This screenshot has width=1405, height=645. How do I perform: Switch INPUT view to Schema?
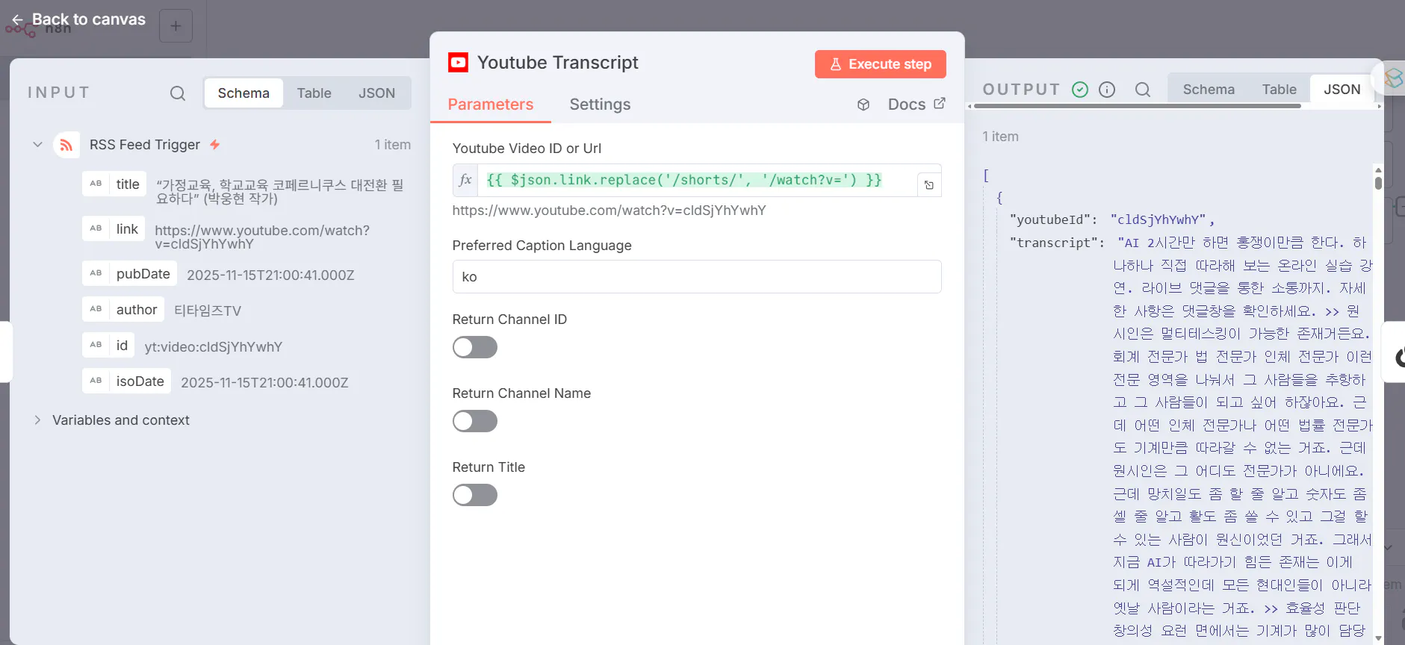244,93
